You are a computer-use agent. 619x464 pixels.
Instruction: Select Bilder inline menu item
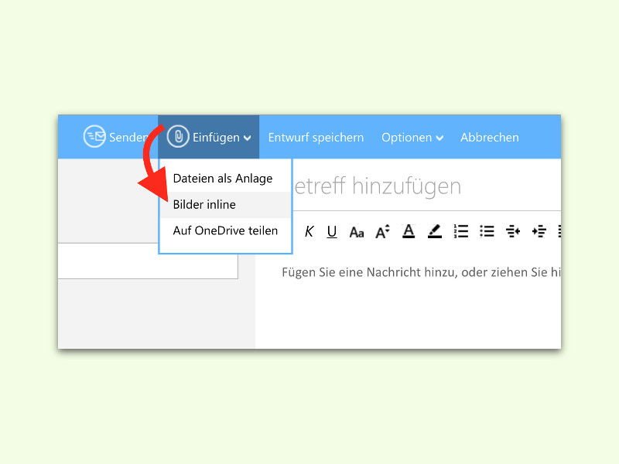click(225, 204)
